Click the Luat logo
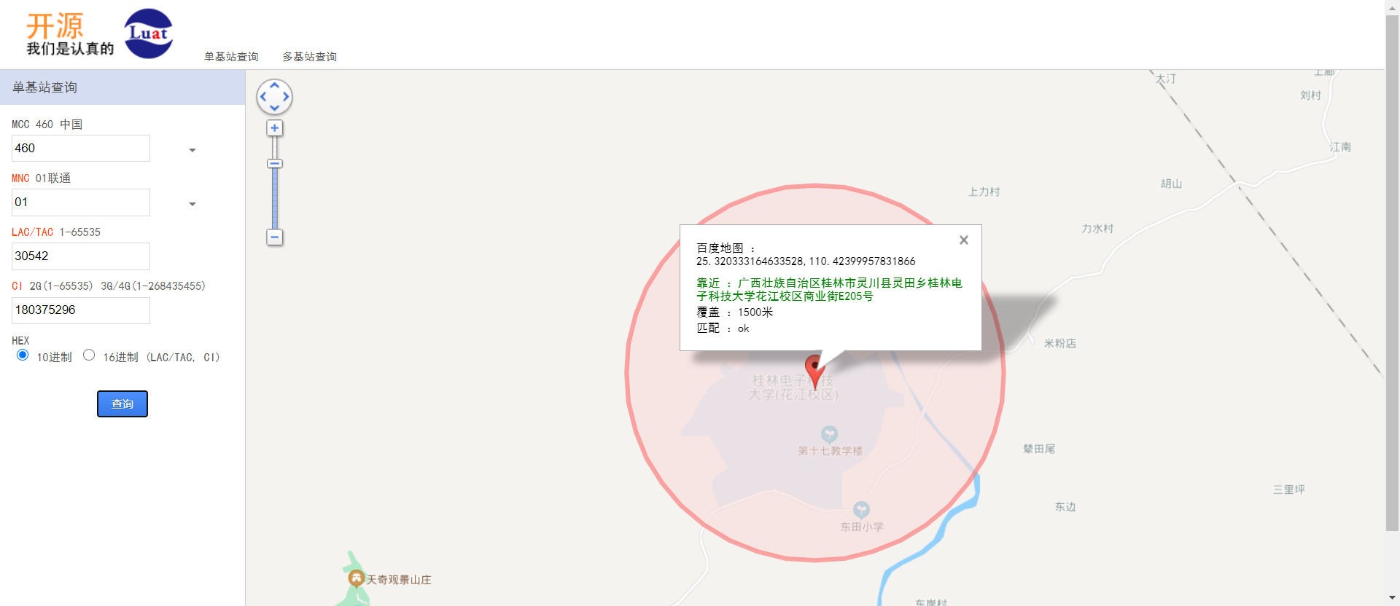The height and width of the screenshot is (606, 1400). click(149, 34)
